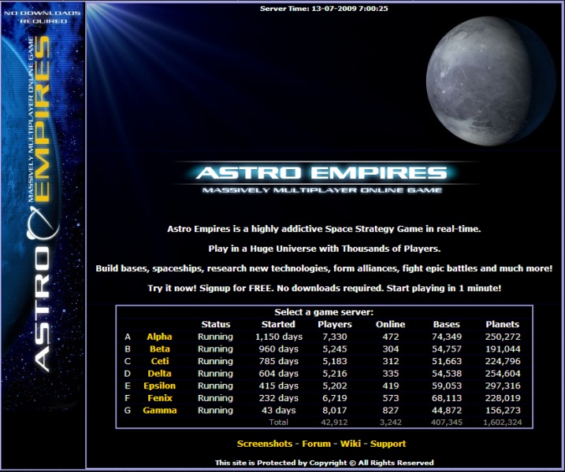Image resolution: width=565 pixels, height=472 pixels.
Task: Open the Epsilon game server link
Action: pos(159,385)
